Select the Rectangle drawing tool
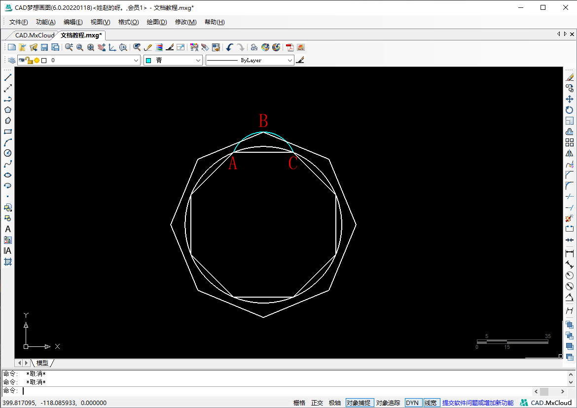Viewport: 577px width, 408px height. pos(8,132)
